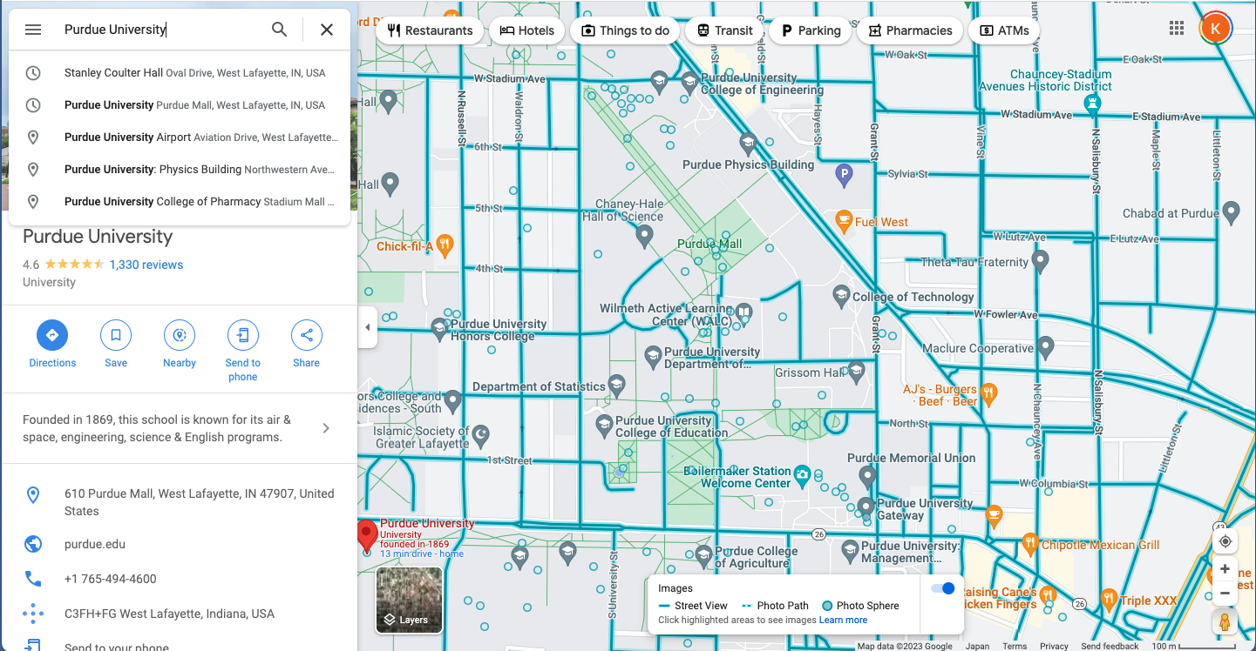1256x651 pixels.
Task: Click the Fuel West marker
Action: pyautogui.click(x=843, y=221)
